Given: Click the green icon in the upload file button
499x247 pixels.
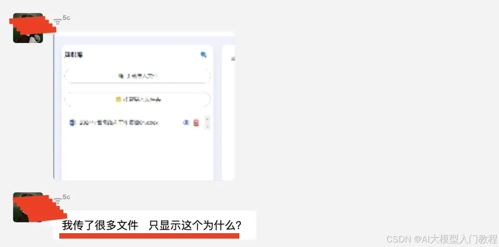Looking at the screenshot, I should coord(121,76).
